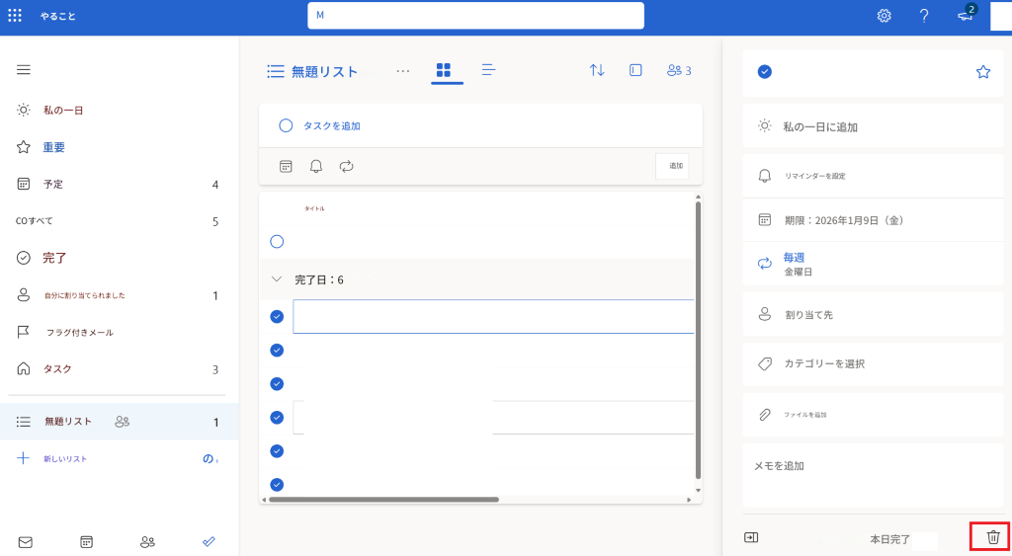Open フラグ付きメール in sidebar
Image resolution: width=1012 pixels, height=556 pixels.
120,332
